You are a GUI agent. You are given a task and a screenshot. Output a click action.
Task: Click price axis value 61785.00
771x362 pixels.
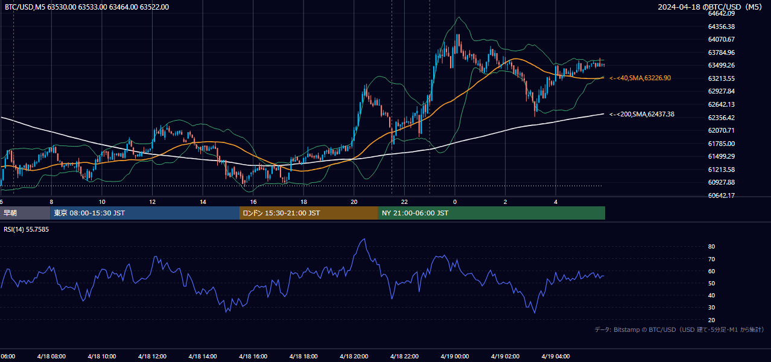pyautogui.click(x=721, y=144)
